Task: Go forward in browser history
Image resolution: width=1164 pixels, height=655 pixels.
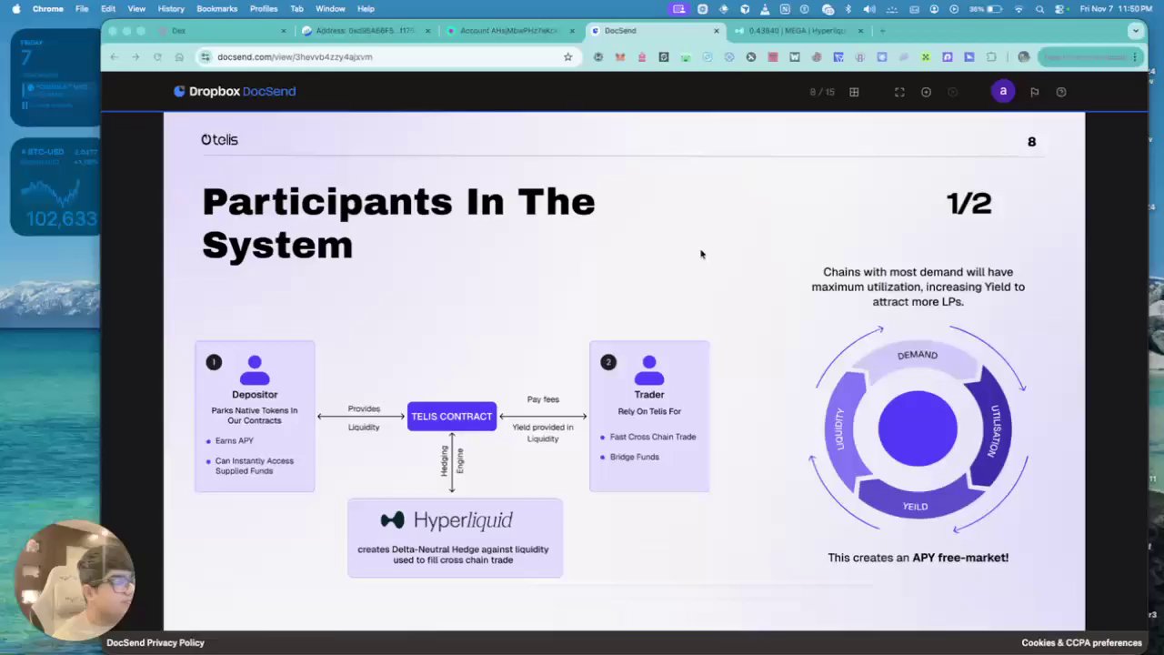Action: coord(135,56)
